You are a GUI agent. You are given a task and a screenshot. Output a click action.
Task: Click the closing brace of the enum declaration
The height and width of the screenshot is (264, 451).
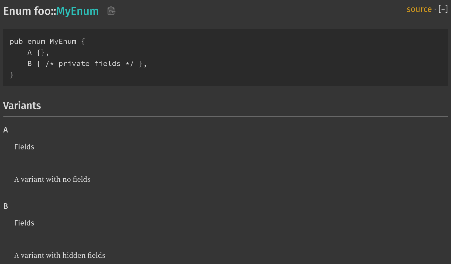(x=12, y=75)
